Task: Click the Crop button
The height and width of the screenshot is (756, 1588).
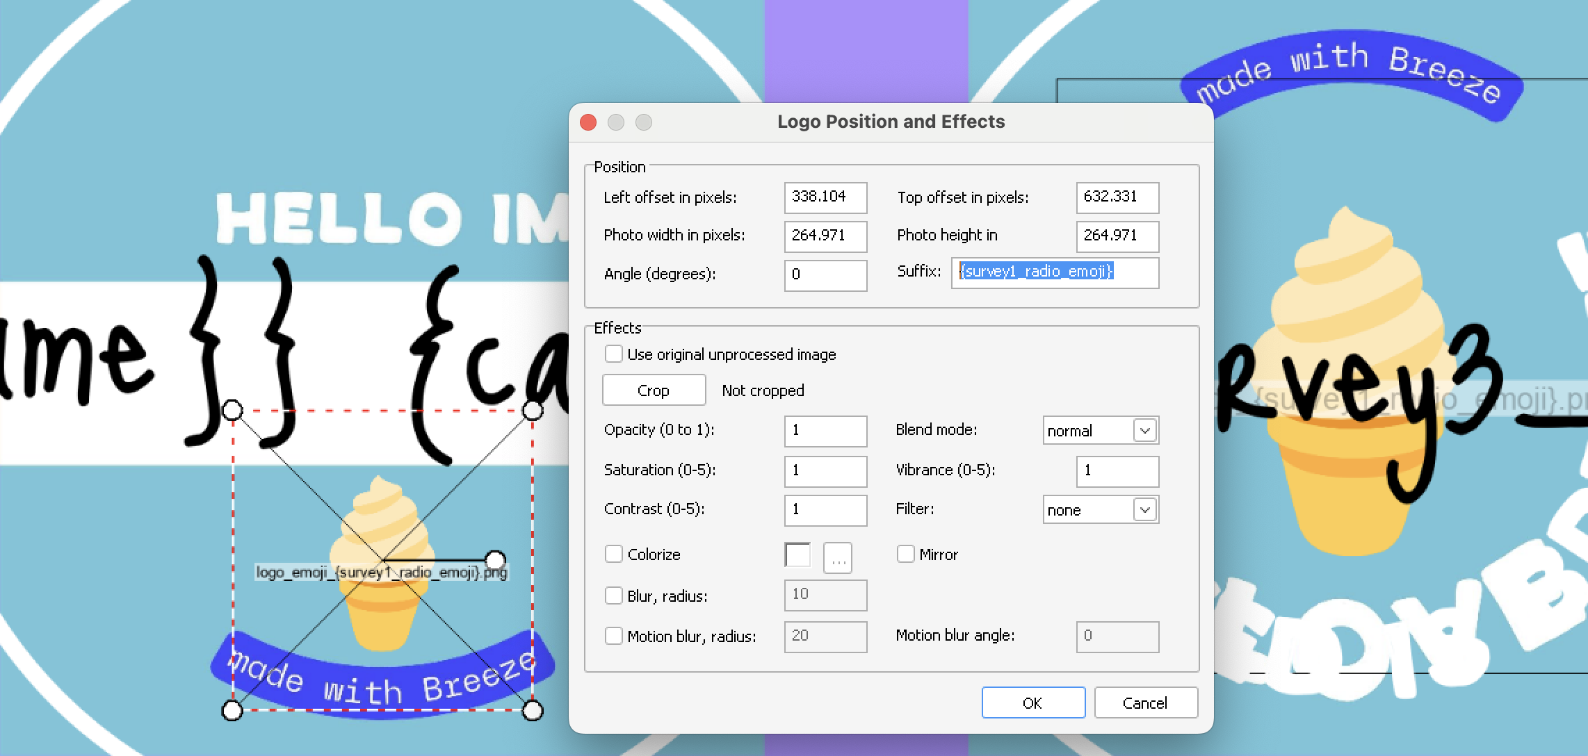Action: tap(654, 391)
